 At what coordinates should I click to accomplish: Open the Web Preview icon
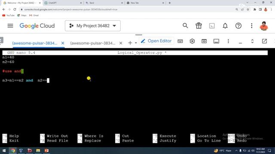(204, 41)
